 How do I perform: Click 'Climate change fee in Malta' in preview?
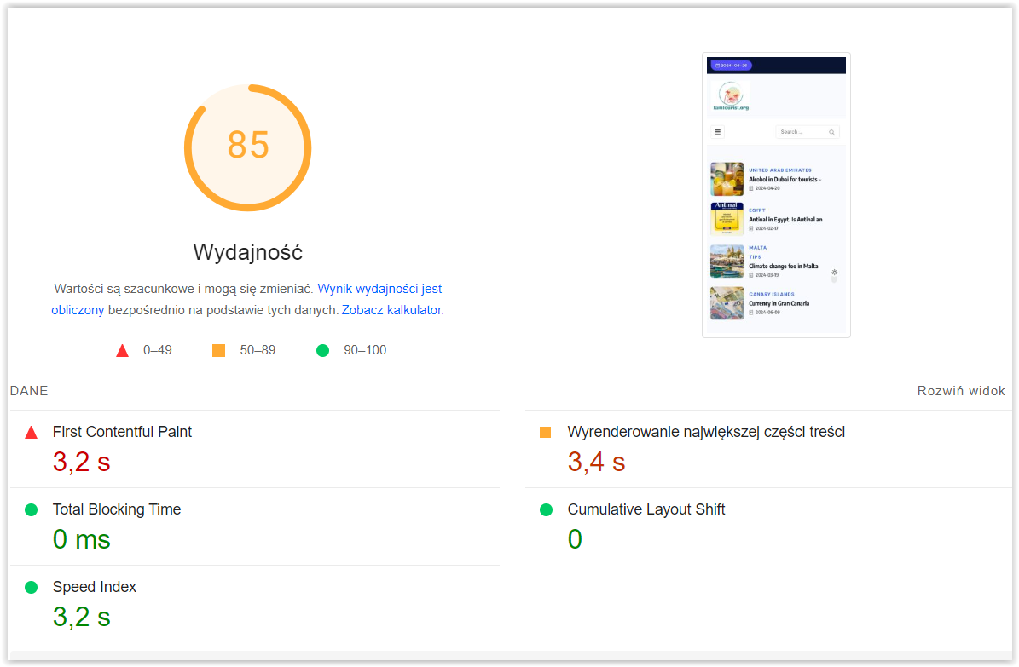783,267
